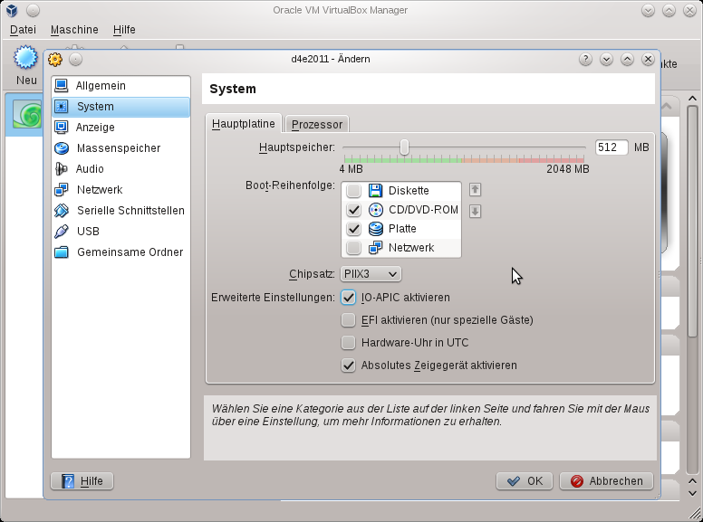Select Gemeinsame Ordner category
This screenshot has height=522, width=703.
[x=121, y=252]
